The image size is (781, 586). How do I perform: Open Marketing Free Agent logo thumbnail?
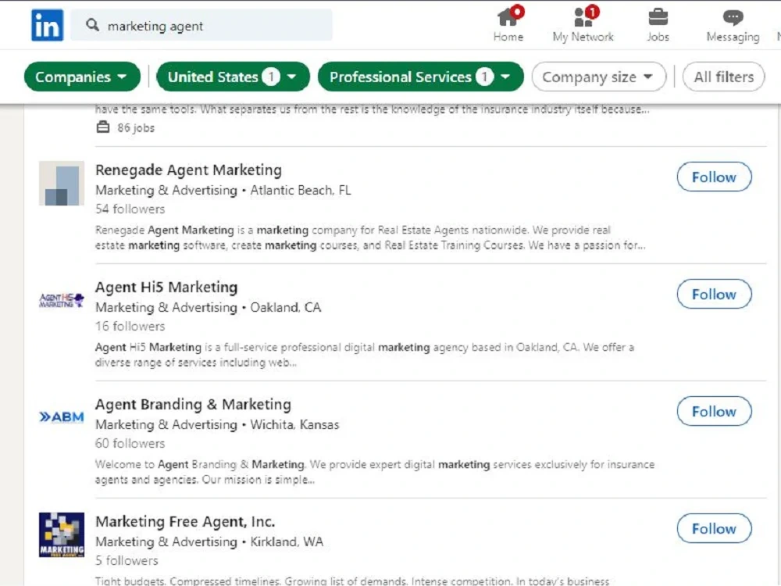(x=62, y=534)
